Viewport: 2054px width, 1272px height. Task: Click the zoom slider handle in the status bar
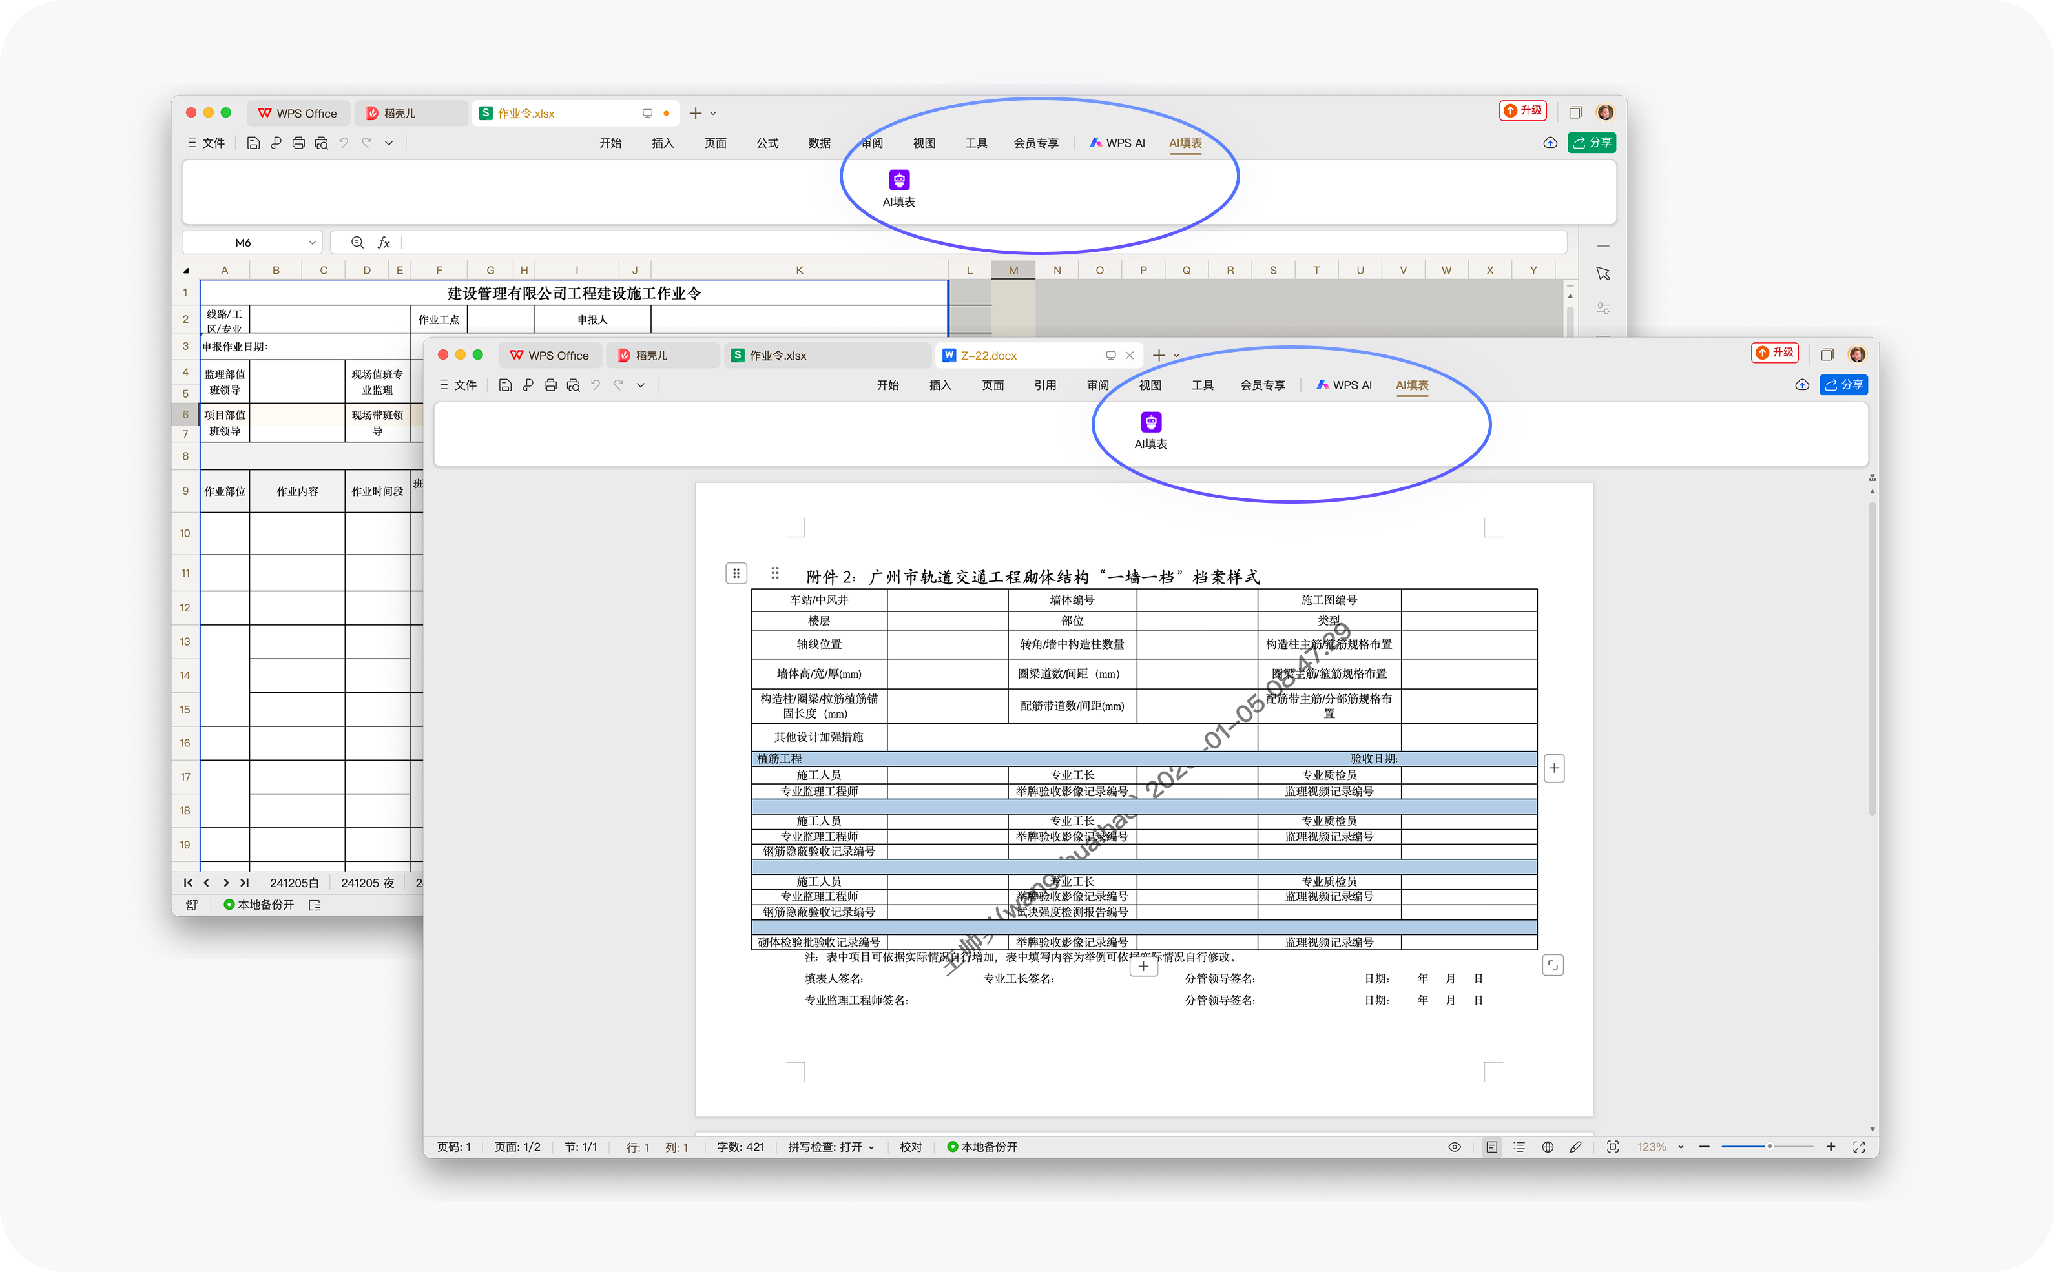1770,1147
